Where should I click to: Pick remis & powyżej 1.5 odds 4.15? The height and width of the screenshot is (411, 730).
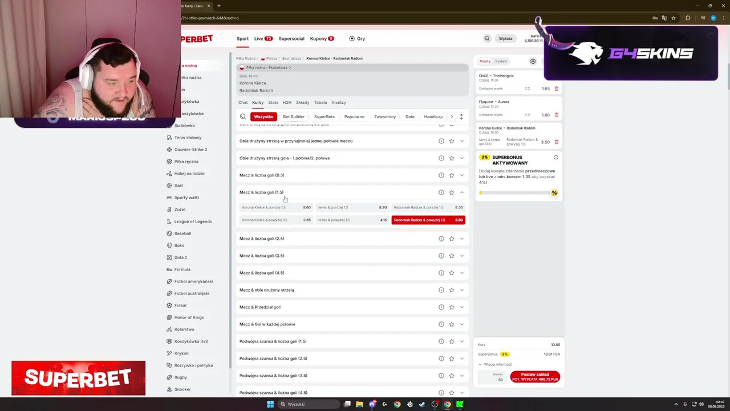tap(352, 220)
